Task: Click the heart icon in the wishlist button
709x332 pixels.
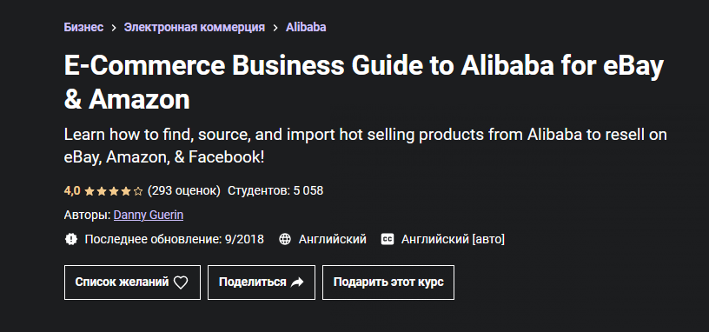Action: tap(181, 282)
